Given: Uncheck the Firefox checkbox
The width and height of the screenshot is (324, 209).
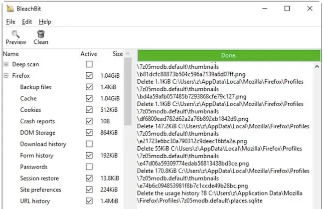Looking at the screenshot, I should pos(89,76).
